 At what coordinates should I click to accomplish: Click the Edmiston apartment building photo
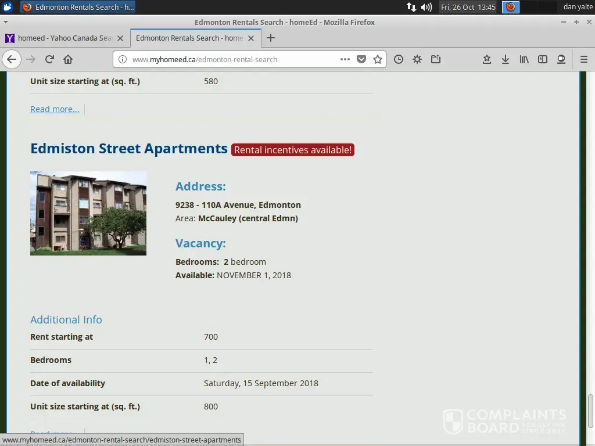pyautogui.click(x=88, y=213)
